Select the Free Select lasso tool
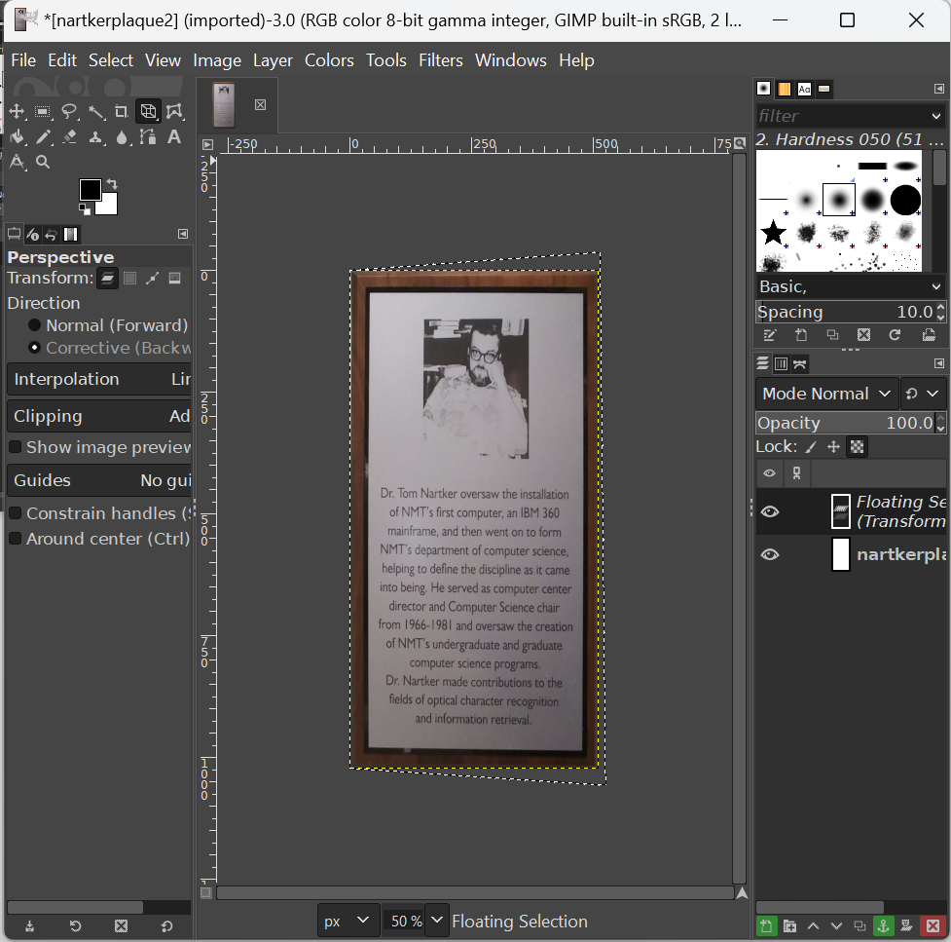This screenshot has width=951, height=942. coord(69,111)
